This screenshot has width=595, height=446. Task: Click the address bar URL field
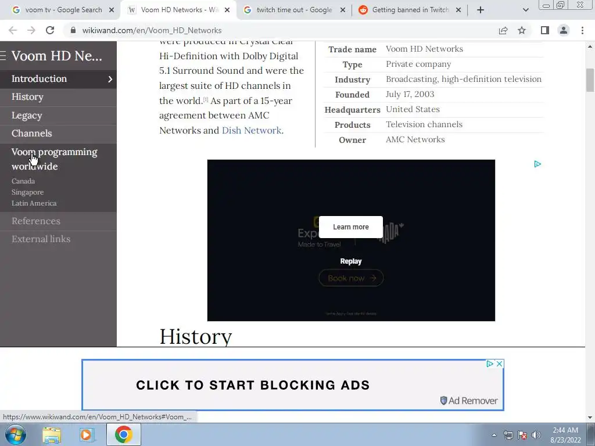pyautogui.click(x=281, y=30)
